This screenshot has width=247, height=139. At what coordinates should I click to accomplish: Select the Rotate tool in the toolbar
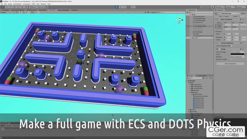(11, 7)
